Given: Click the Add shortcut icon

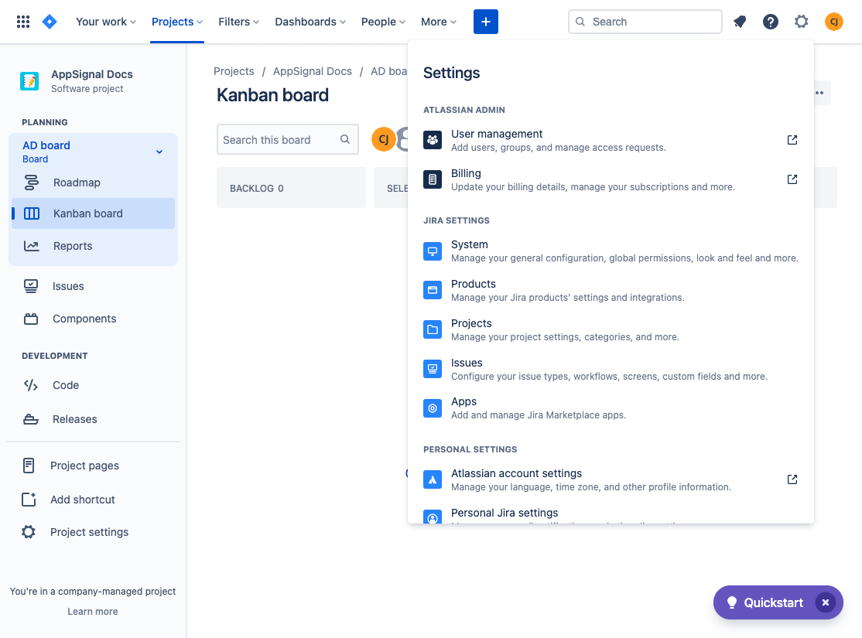Looking at the screenshot, I should (x=29, y=499).
